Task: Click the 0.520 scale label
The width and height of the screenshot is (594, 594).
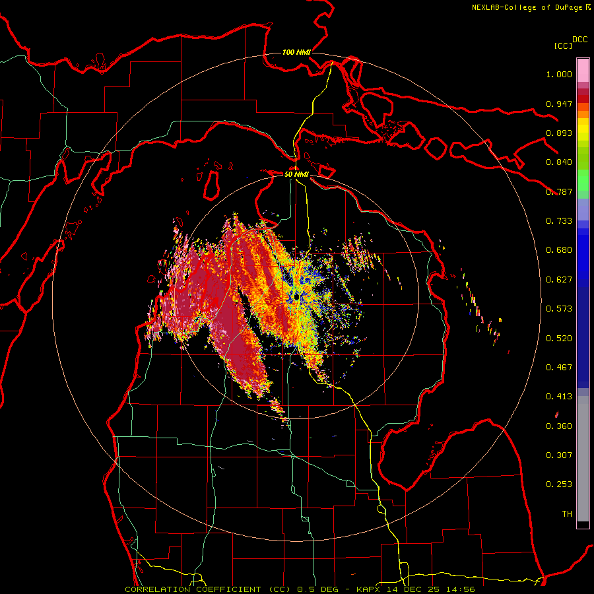Action: pos(559,338)
